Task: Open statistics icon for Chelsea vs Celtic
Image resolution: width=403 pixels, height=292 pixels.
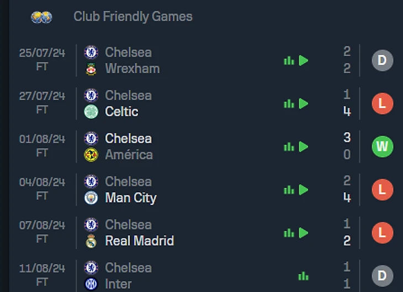Action: pos(289,104)
